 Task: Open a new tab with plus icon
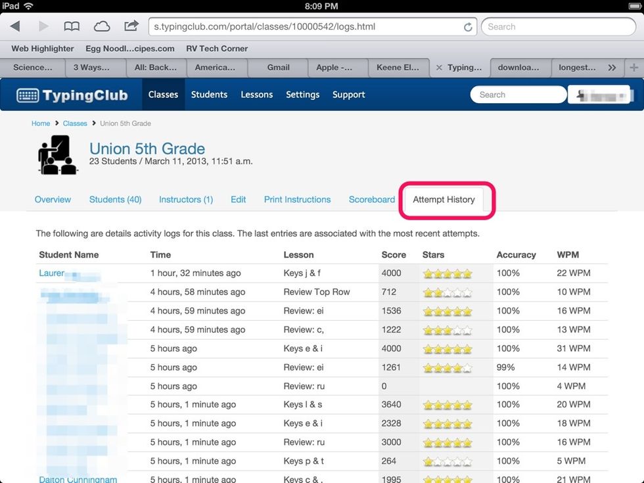pos(633,68)
